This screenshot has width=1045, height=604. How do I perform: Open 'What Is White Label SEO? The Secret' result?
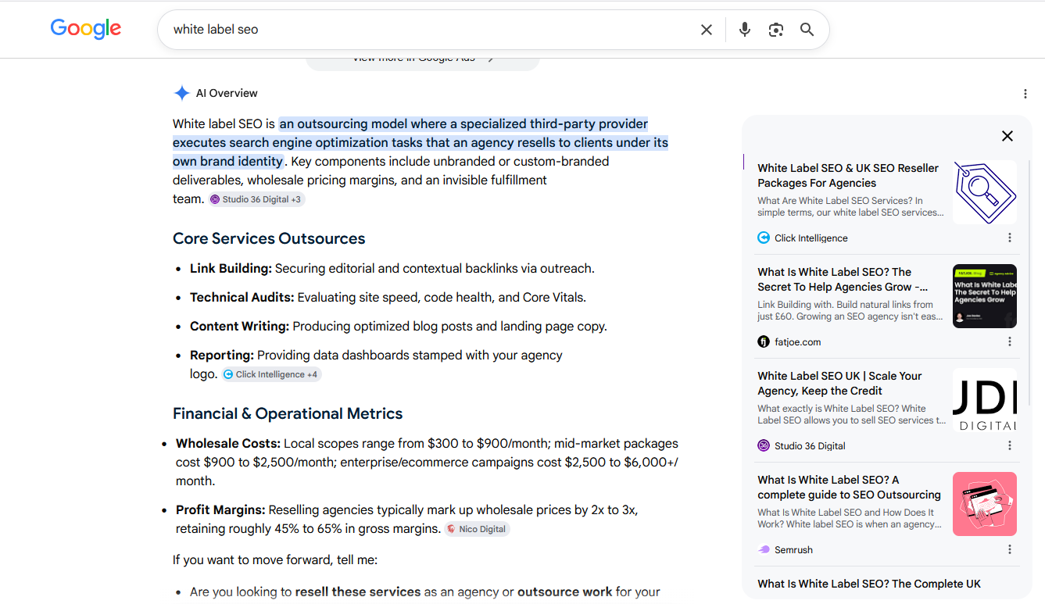(x=843, y=279)
